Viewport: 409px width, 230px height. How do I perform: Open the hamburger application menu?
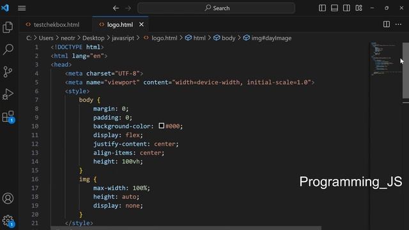click(x=22, y=8)
